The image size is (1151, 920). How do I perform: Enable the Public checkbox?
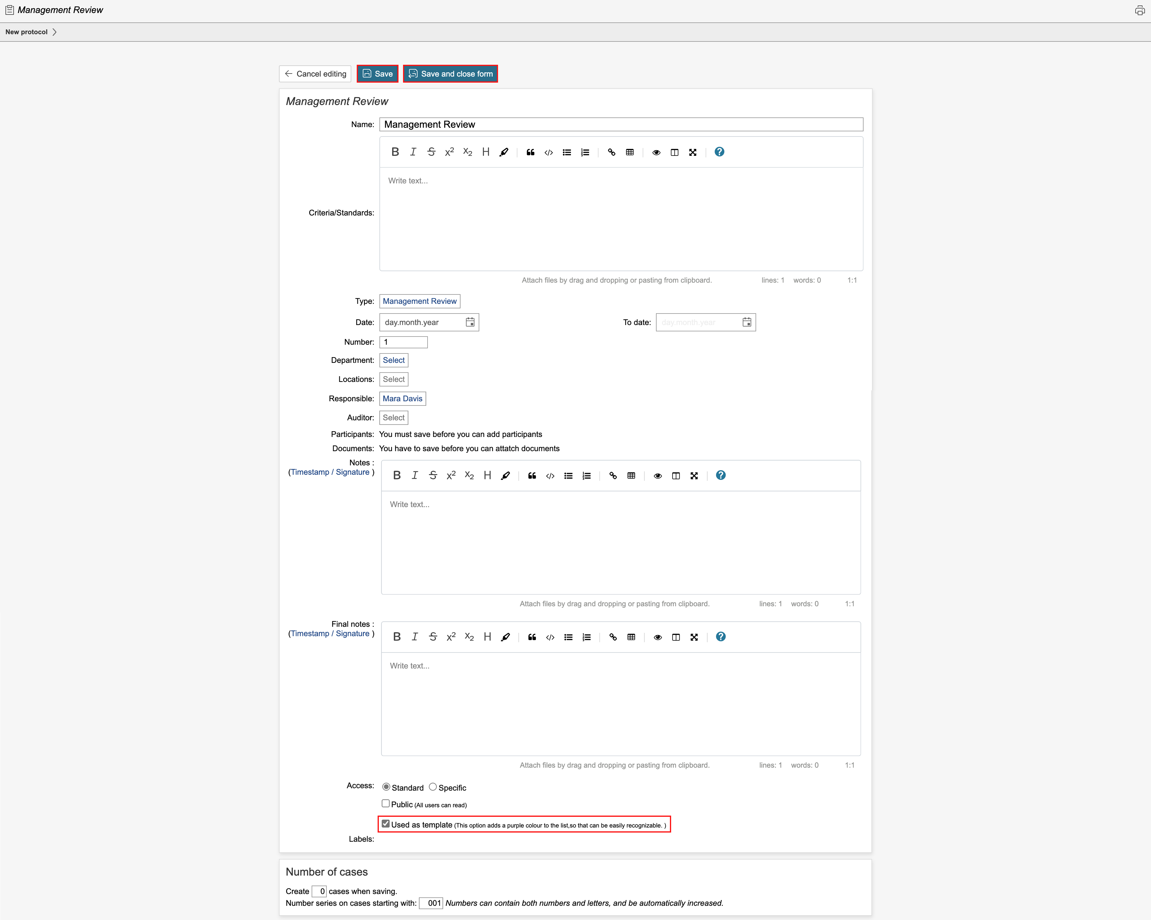point(385,803)
